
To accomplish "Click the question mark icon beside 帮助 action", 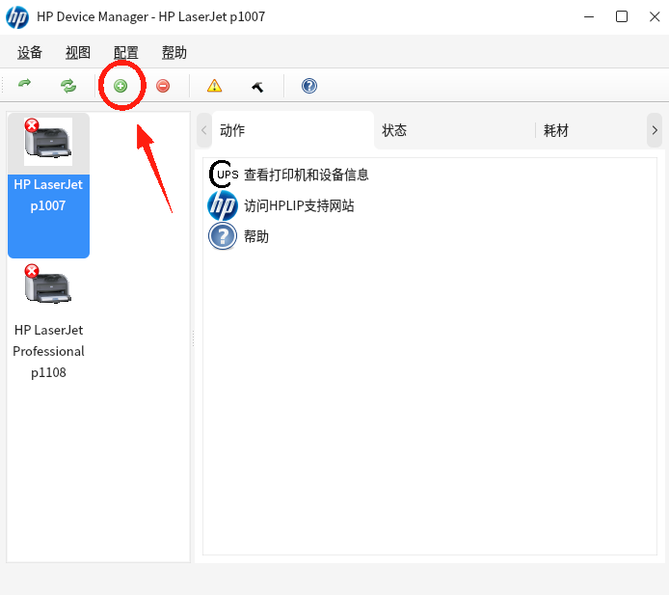I will coord(223,236).
